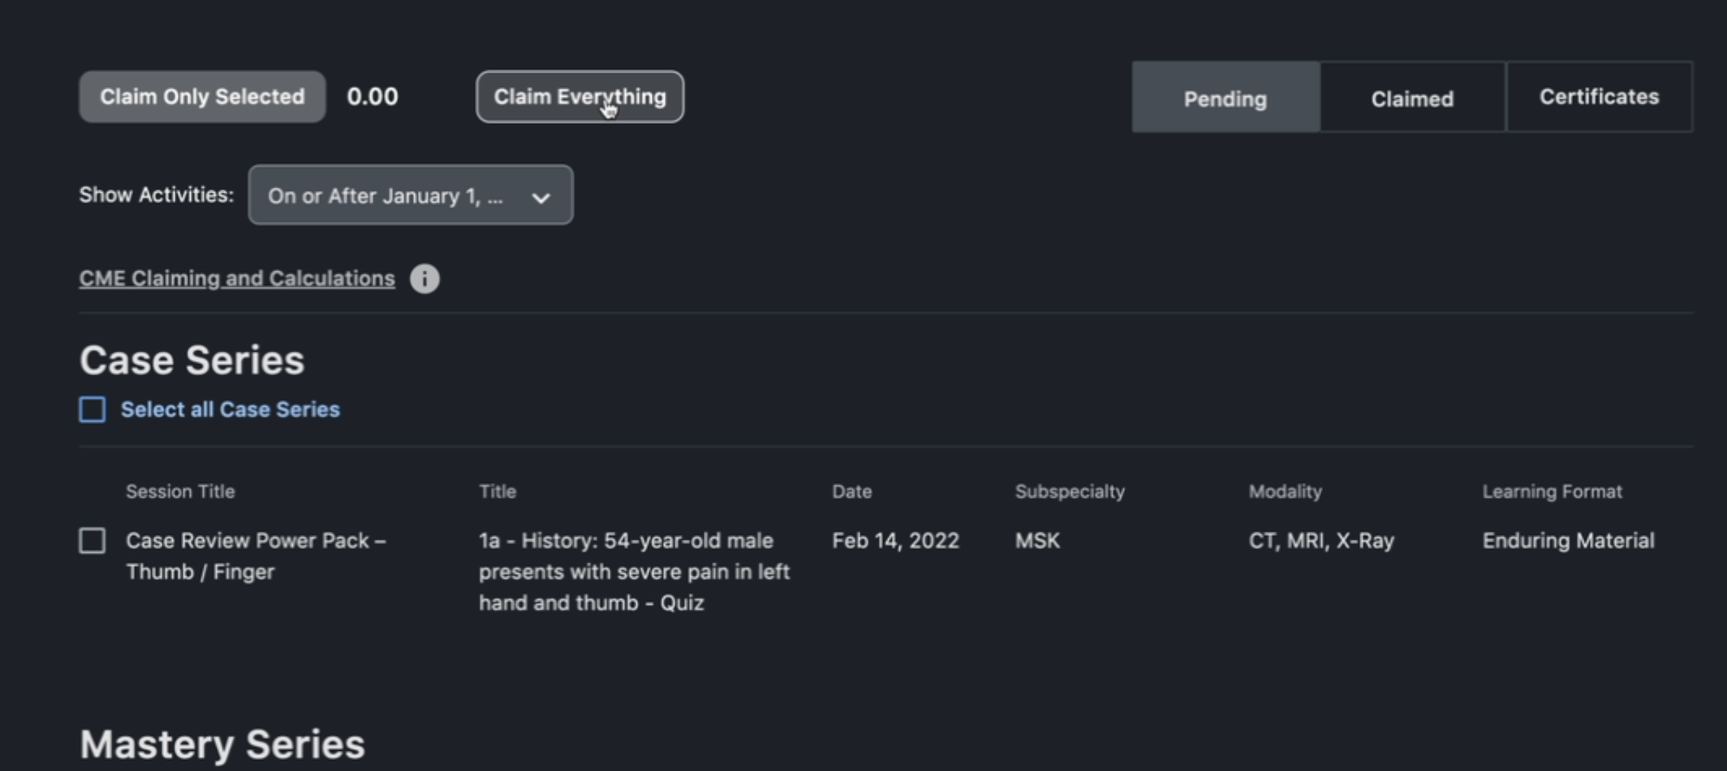Click the chevron arrow in the activities dropdown
Viewport: 1727px width, 771px height.
point(540,197)
